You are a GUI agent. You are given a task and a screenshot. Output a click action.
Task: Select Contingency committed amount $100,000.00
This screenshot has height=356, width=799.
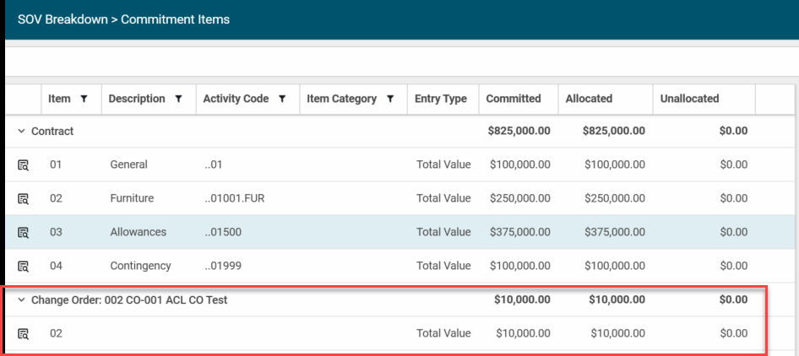tap(519, 266)
